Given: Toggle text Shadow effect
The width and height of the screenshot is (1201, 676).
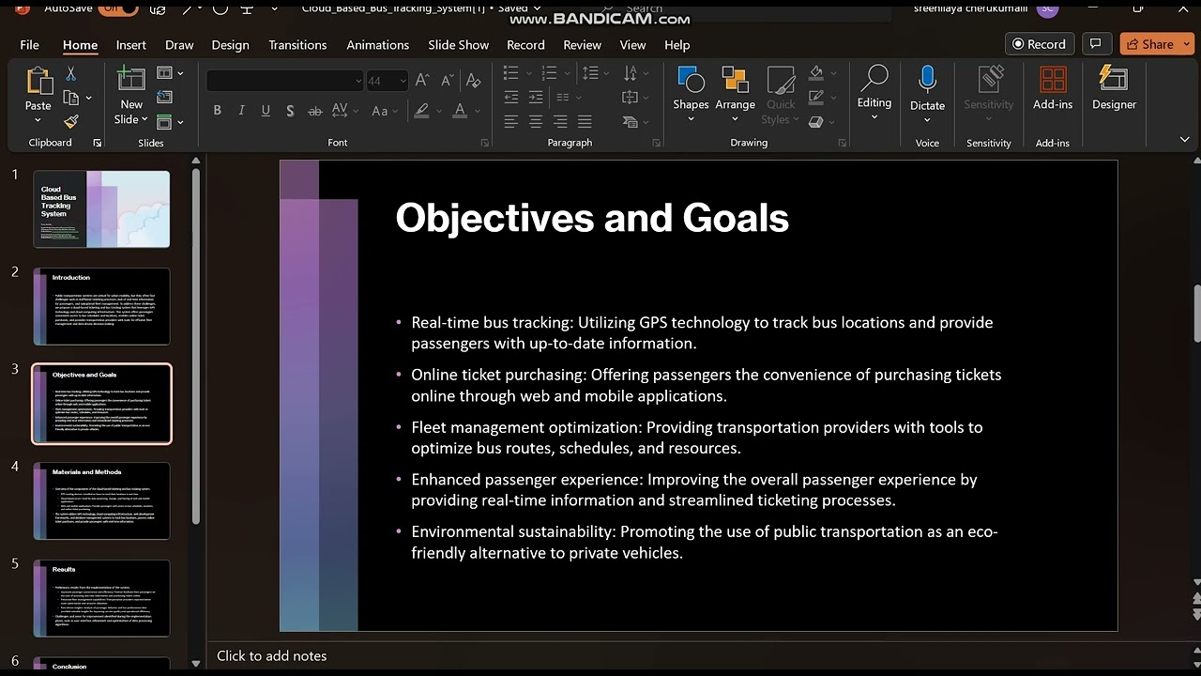Looking at the screenshot, I should click(x=290, y=111).
